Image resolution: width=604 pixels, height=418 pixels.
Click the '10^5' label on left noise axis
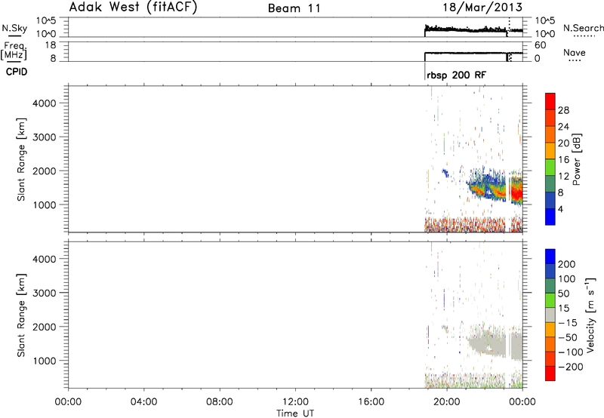tap(46, 21)
